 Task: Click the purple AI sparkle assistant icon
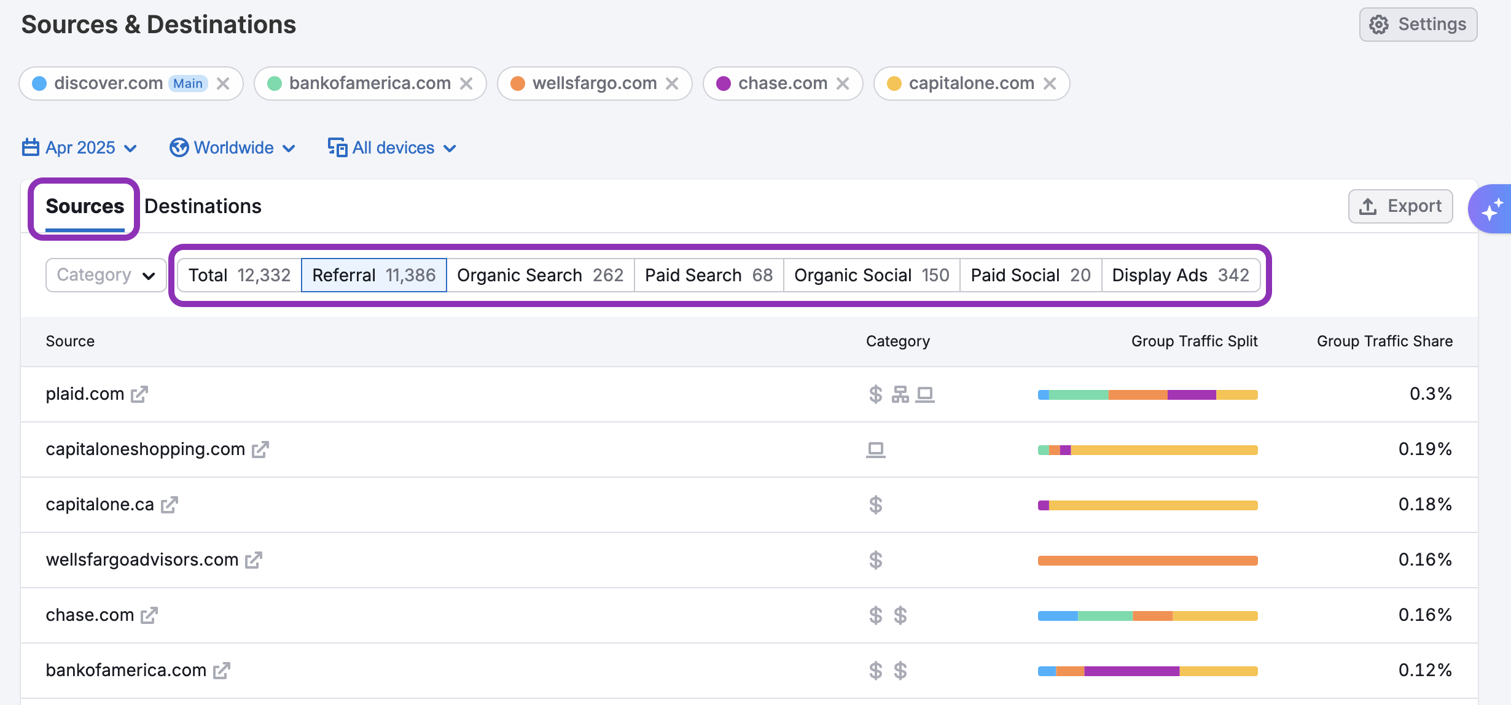[x=1491, y=209]
